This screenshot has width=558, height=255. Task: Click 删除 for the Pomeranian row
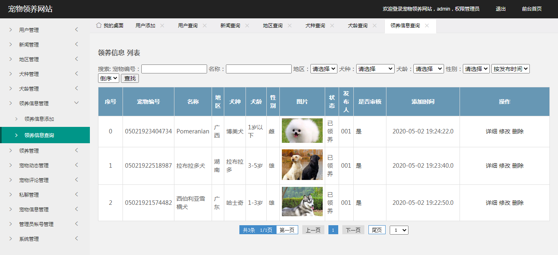(x=518, y=131)
